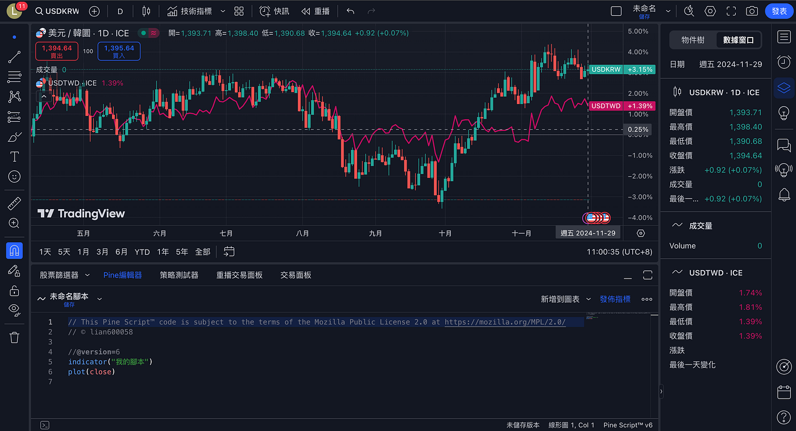The height and width of the screenshot is (431, 796).
Task: Switch to the 數據窗口 tab
Action: click(738, 40)
